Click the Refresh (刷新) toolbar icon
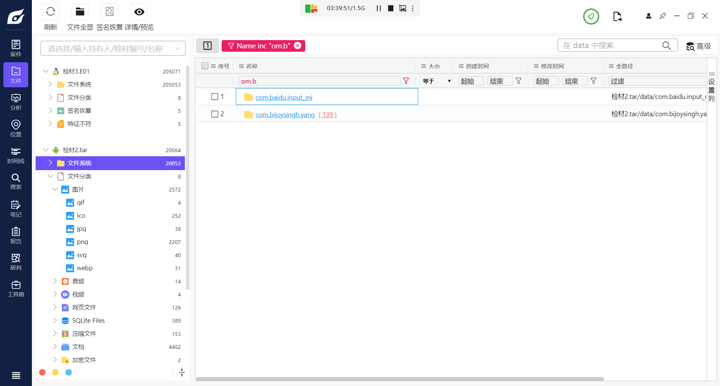The width and height of the screenshot is (720, 386). (51, 12)
